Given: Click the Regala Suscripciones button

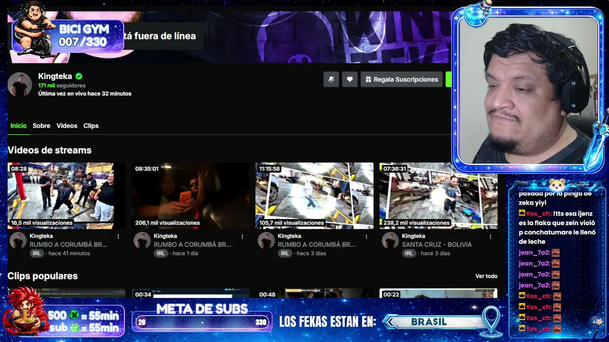Looking at the screenshot, I should 402,79.
